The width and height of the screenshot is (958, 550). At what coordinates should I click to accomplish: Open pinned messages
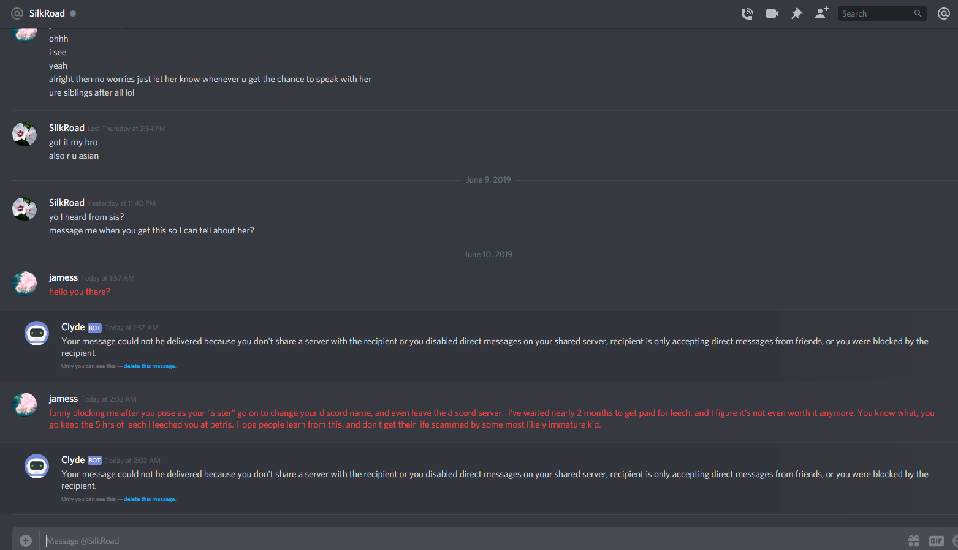click(797, 13)
